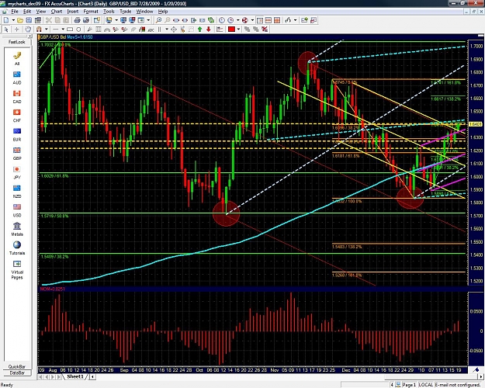Select NZD currency in FastLook panel

pos(17,191)
